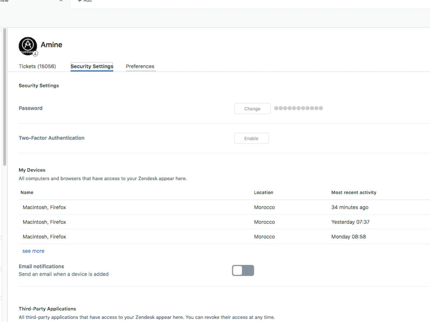Click the Change password button
This screenshot has width=430, height=322.
[252, 109]
